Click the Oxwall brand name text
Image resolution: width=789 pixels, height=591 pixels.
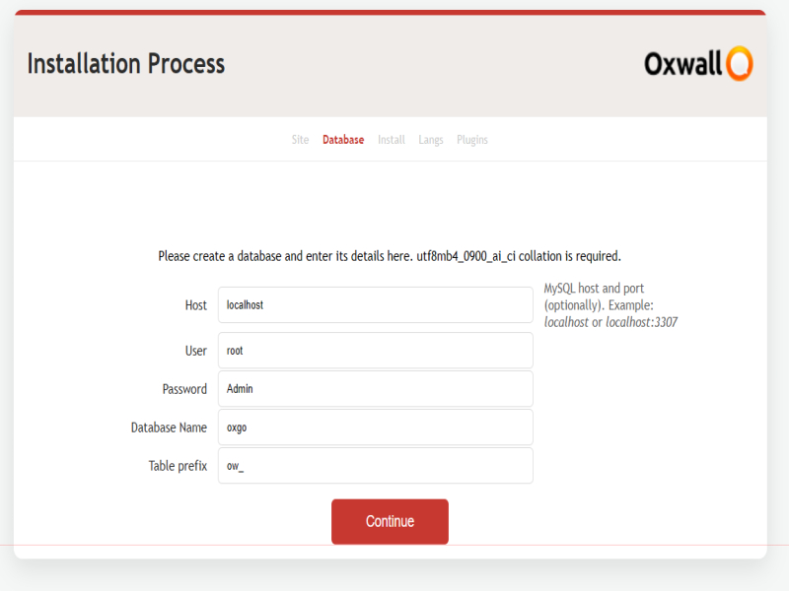pos(684,64)
